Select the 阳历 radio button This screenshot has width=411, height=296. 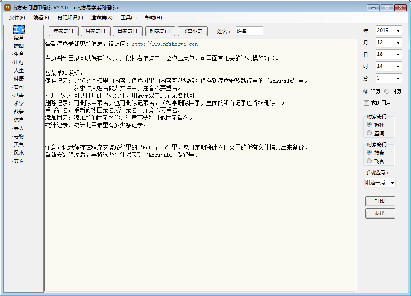(366, 91)
